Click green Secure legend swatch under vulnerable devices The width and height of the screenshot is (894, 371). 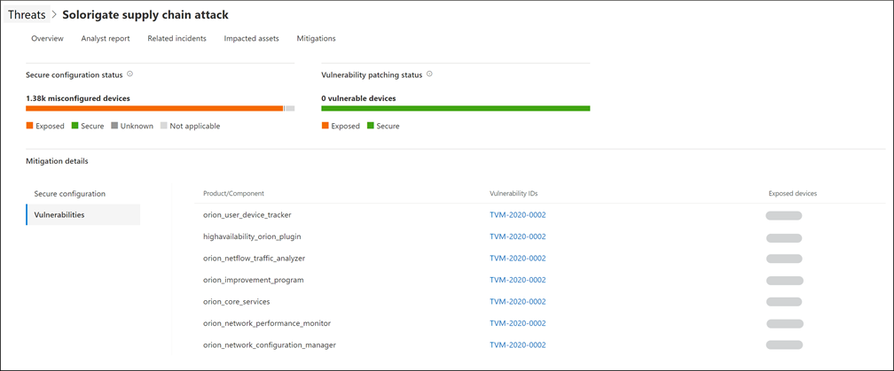(x=370, y=126)
